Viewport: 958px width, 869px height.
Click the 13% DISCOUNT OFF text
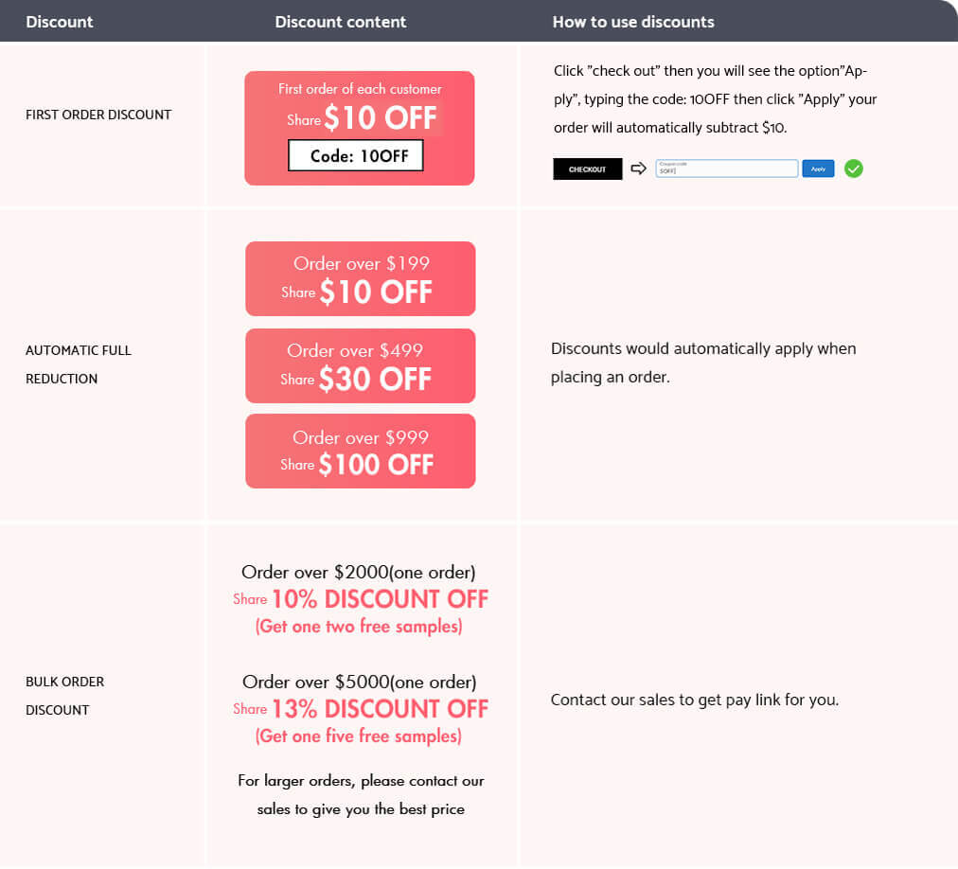click(380, 710)
